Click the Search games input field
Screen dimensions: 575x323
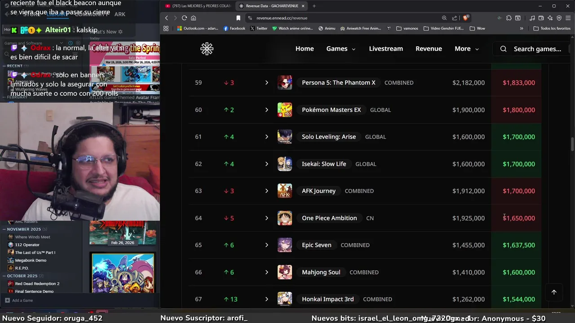point(537,49)
